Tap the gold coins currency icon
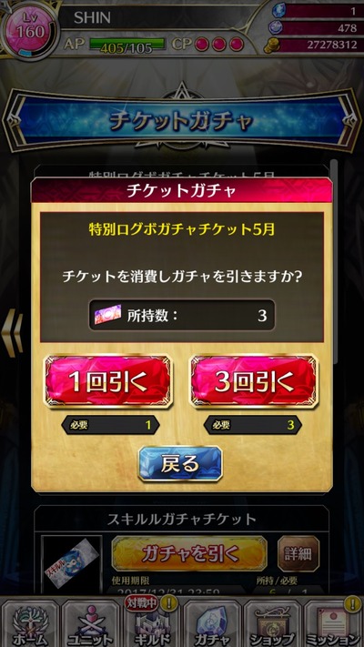This screenshot has height=647, width=364. pyautogui.click(x=271, y=45)
